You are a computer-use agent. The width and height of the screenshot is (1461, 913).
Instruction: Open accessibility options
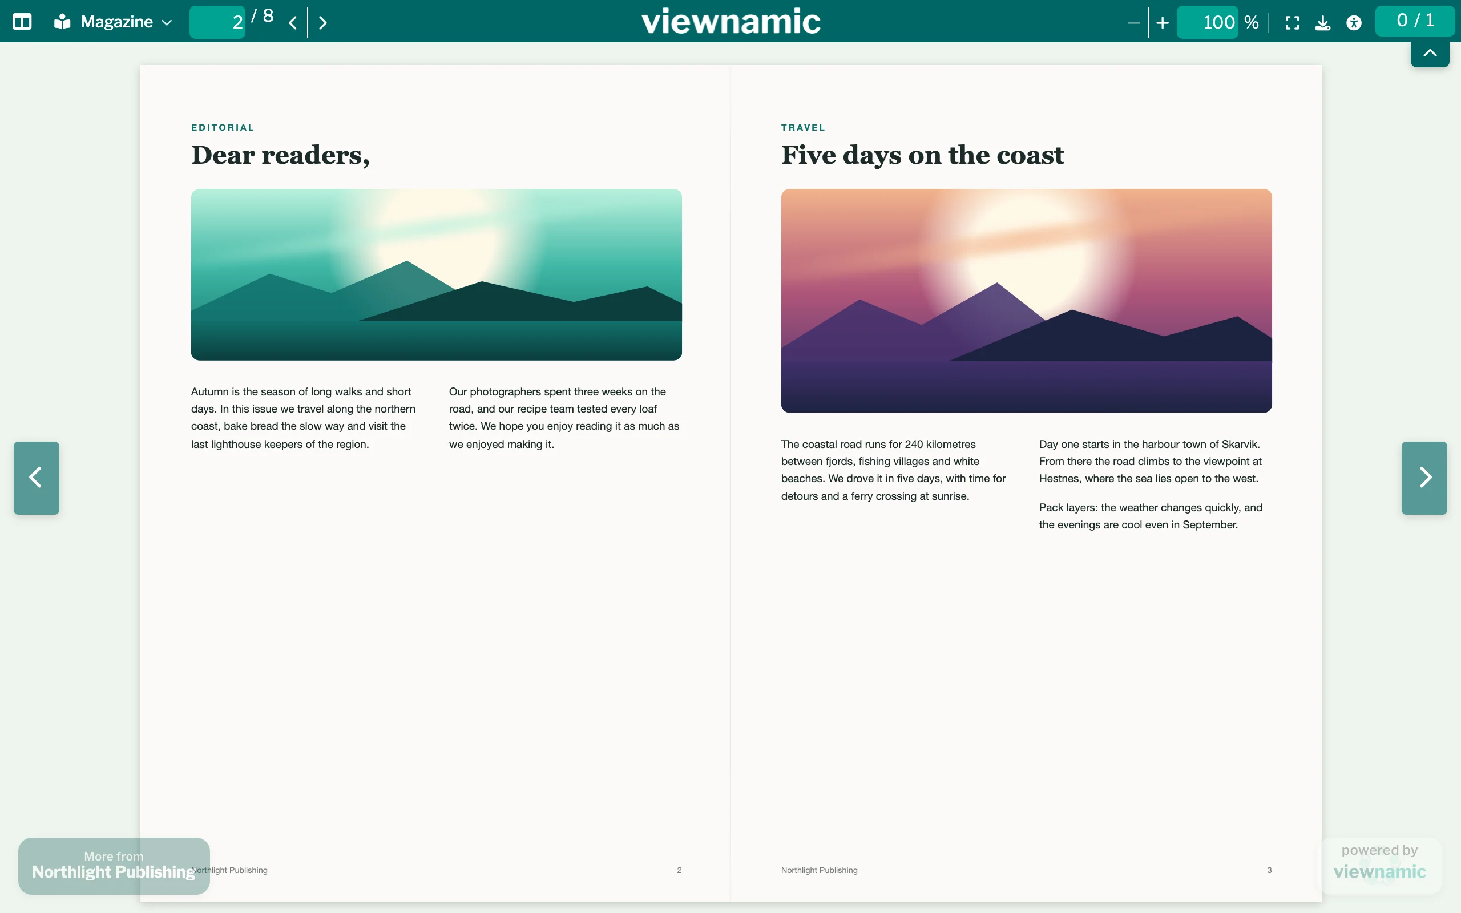tap(1354, 23)
